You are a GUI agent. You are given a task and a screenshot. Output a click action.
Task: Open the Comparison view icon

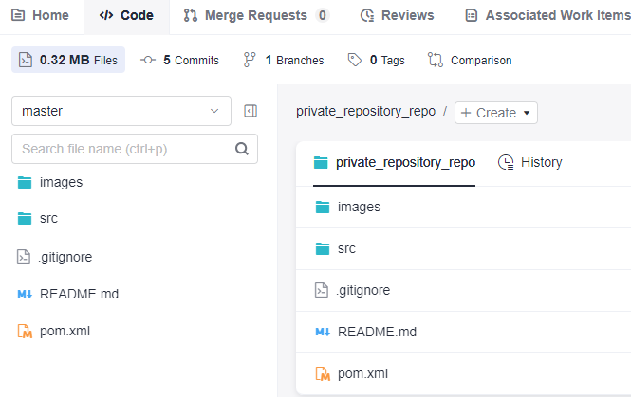click(x=435, y=60)
